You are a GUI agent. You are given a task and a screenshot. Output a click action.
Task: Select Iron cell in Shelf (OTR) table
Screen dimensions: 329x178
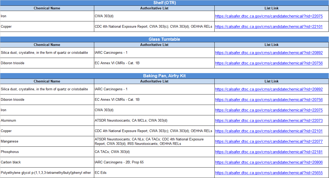(x=47, y=16)
